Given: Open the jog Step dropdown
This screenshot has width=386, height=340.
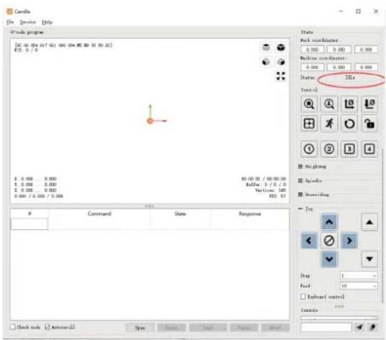Looking at the screenshot, I should 359,276.
